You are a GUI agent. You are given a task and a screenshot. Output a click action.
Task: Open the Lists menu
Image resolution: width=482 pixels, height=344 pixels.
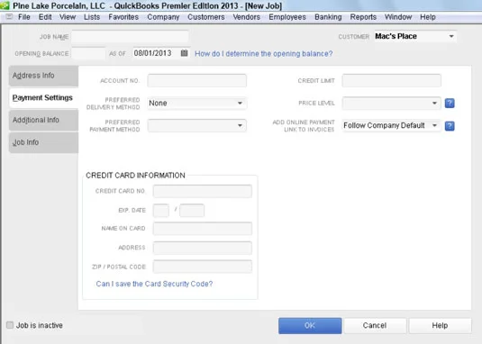click(x=92, y=17)
